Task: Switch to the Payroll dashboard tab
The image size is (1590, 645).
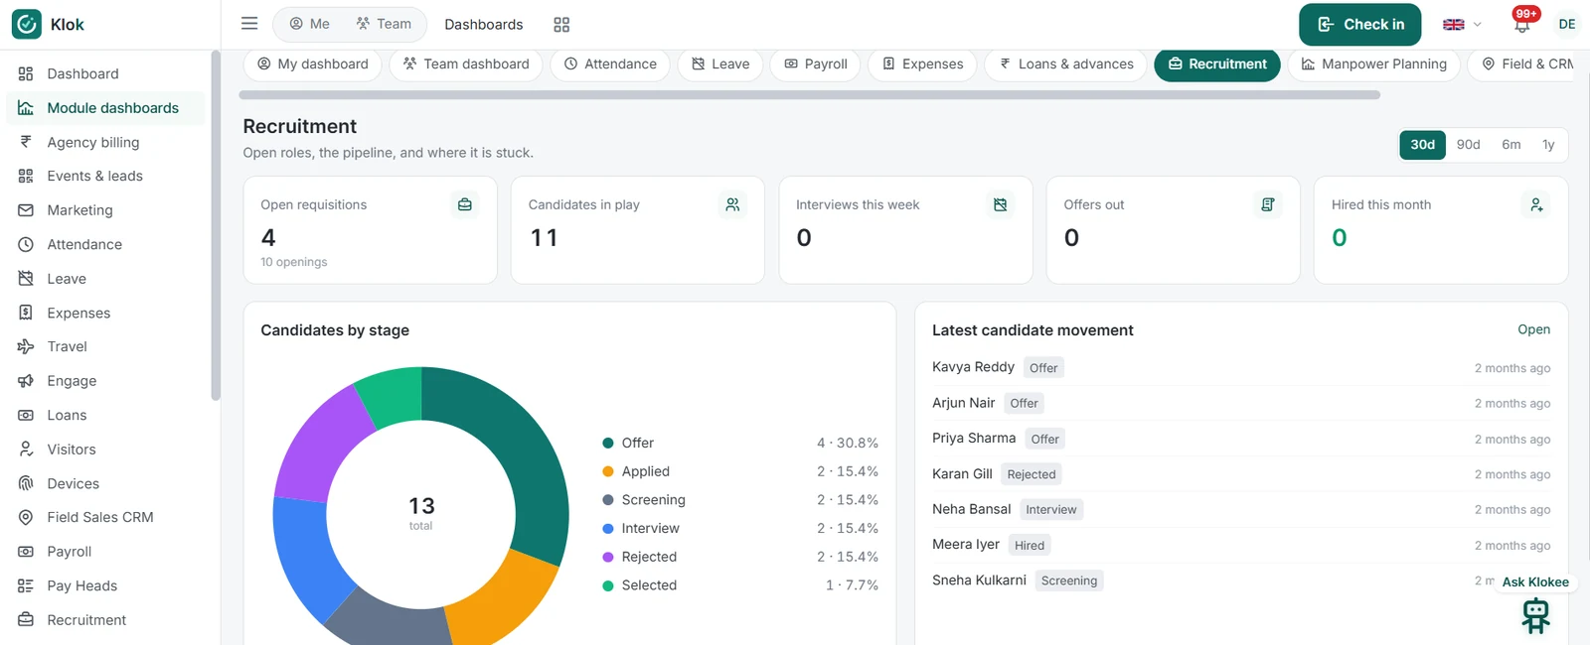Action: pos(815,64)
